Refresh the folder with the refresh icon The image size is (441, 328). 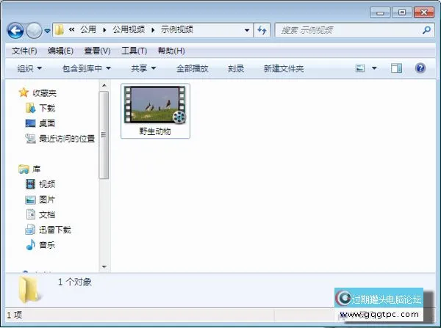262,30
